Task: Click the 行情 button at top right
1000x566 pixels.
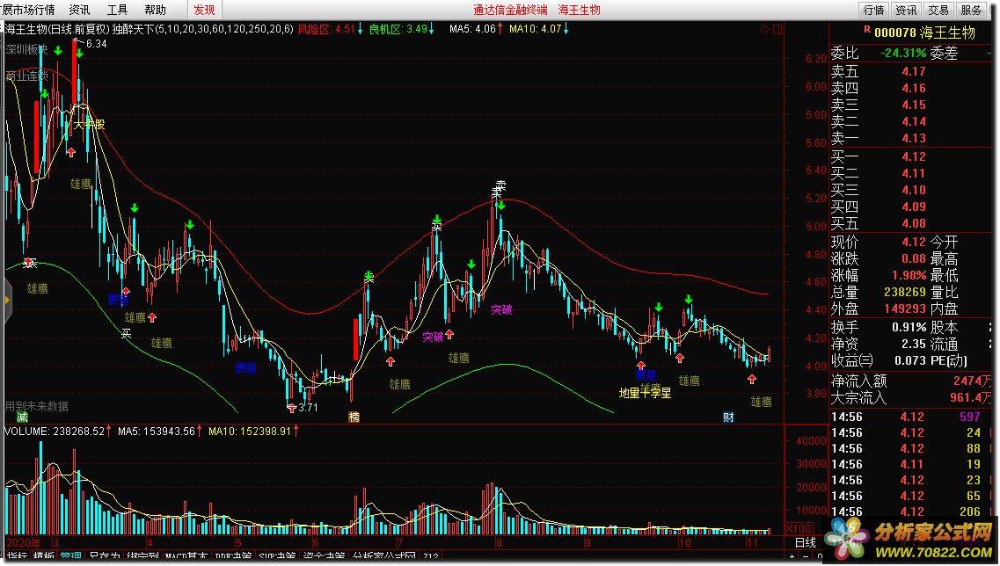Action: point(873,10)
